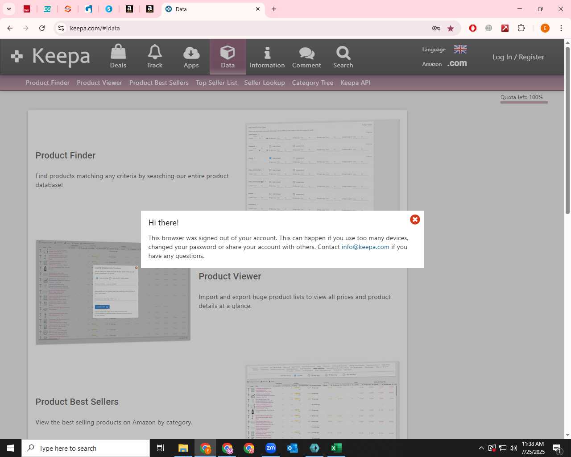Open the notifications center icon
The height and width of the screenshot is (457, 571).
pyautogui.click(x=557, y=448)
